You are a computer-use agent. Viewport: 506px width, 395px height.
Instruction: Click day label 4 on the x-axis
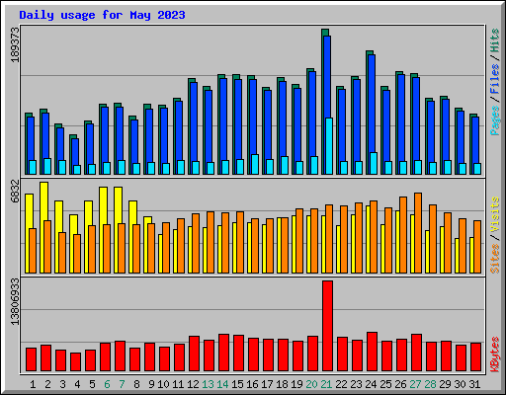[77, 384]
